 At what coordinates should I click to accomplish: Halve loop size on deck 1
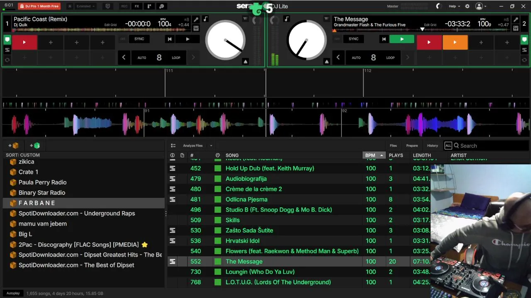[x=124, y=58]
